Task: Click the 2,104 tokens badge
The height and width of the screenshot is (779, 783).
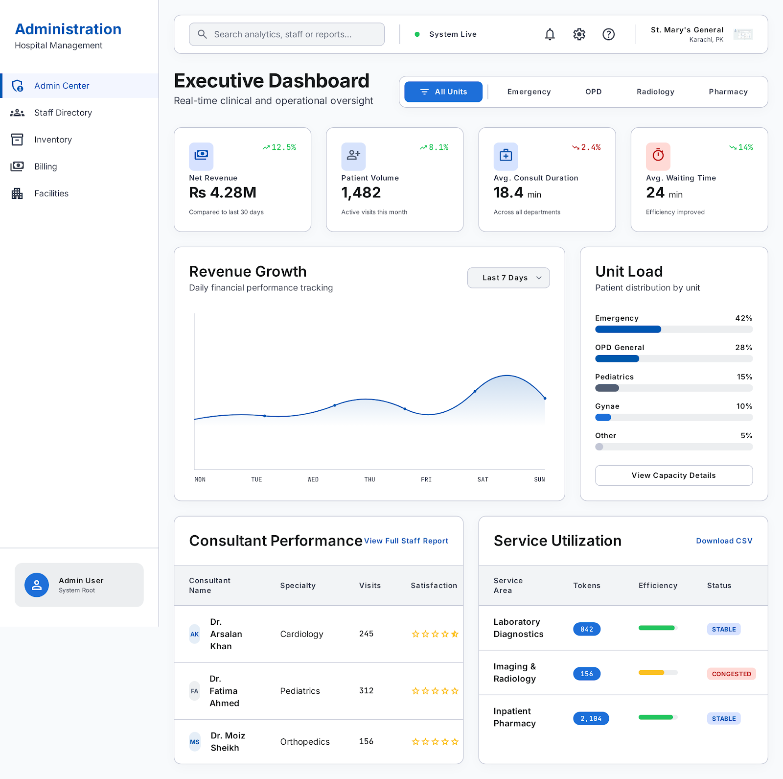Action: pos(591,719)
